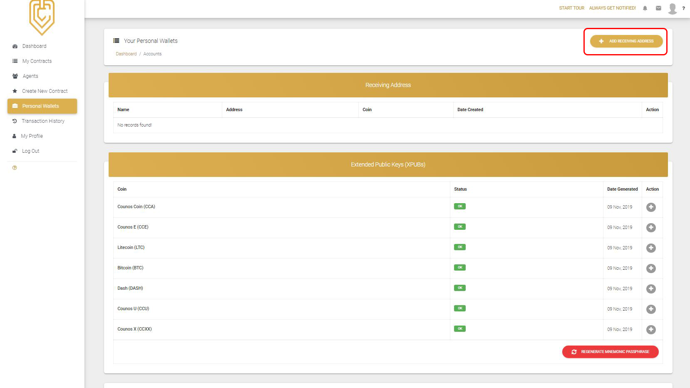Open Dashboard in the sidebar
The width and height of the screenshot is (690, 388).
[42, 46]
